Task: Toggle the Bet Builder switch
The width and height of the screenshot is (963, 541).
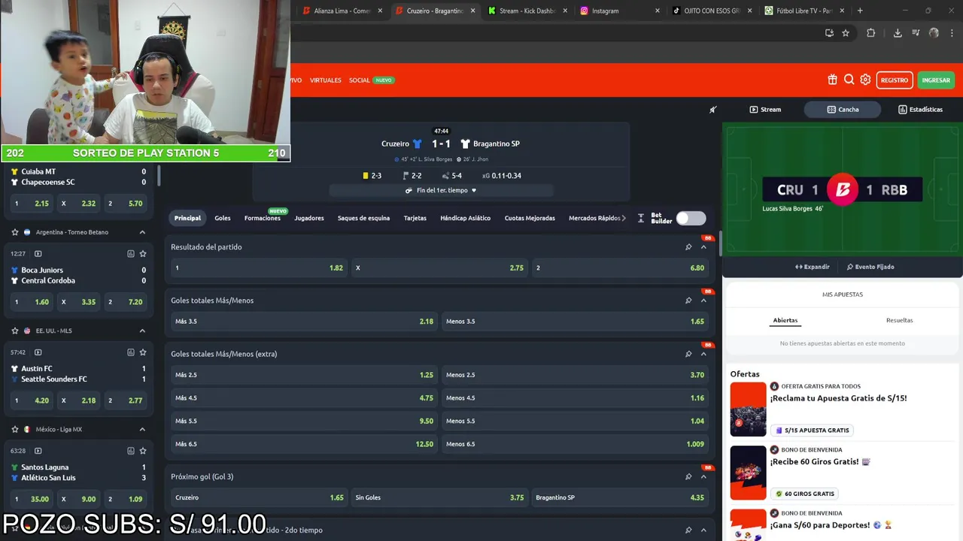Action: click(x=691, y=218)
